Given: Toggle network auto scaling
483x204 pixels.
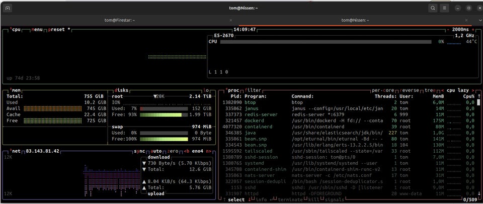Looking at the screenshot, I should (x=156, y=151).
